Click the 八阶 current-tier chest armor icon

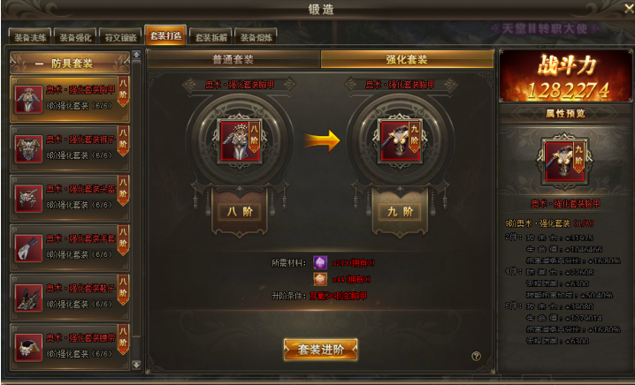(x=240, y=140)
